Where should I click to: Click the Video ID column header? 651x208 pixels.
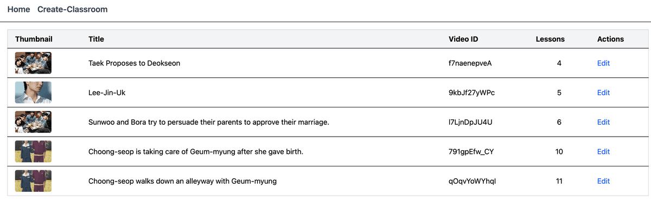(x=463, y=39)
